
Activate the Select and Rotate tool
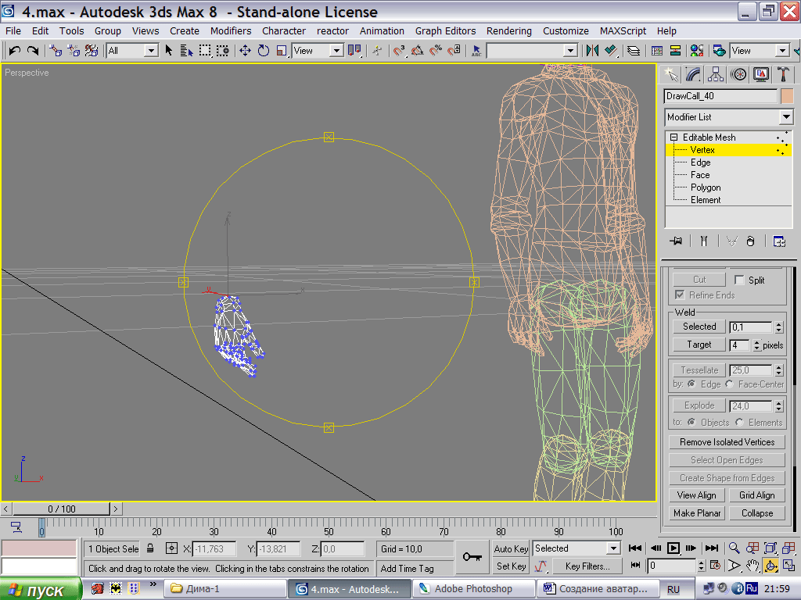[264, 51]
